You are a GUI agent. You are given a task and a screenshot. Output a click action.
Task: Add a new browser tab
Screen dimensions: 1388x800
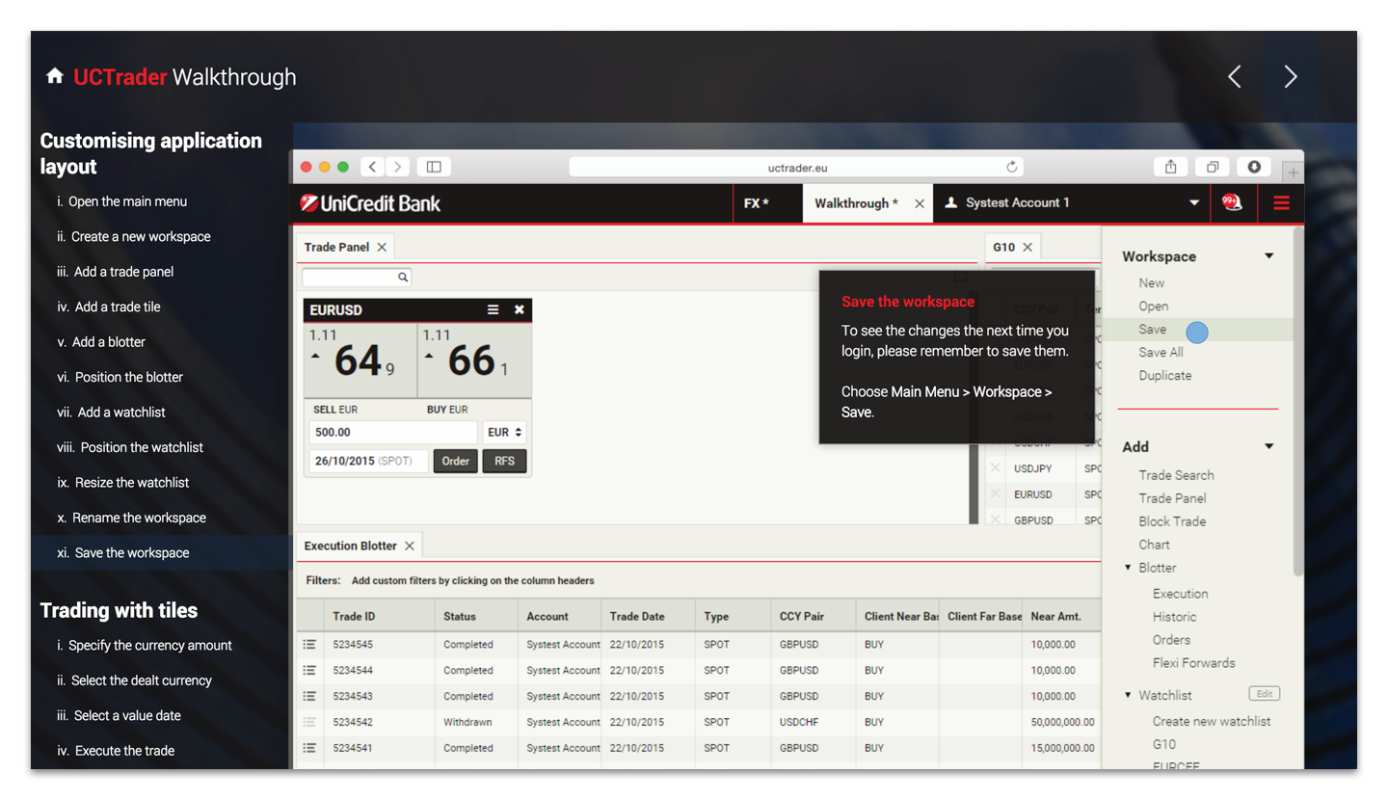[1293, 173]
